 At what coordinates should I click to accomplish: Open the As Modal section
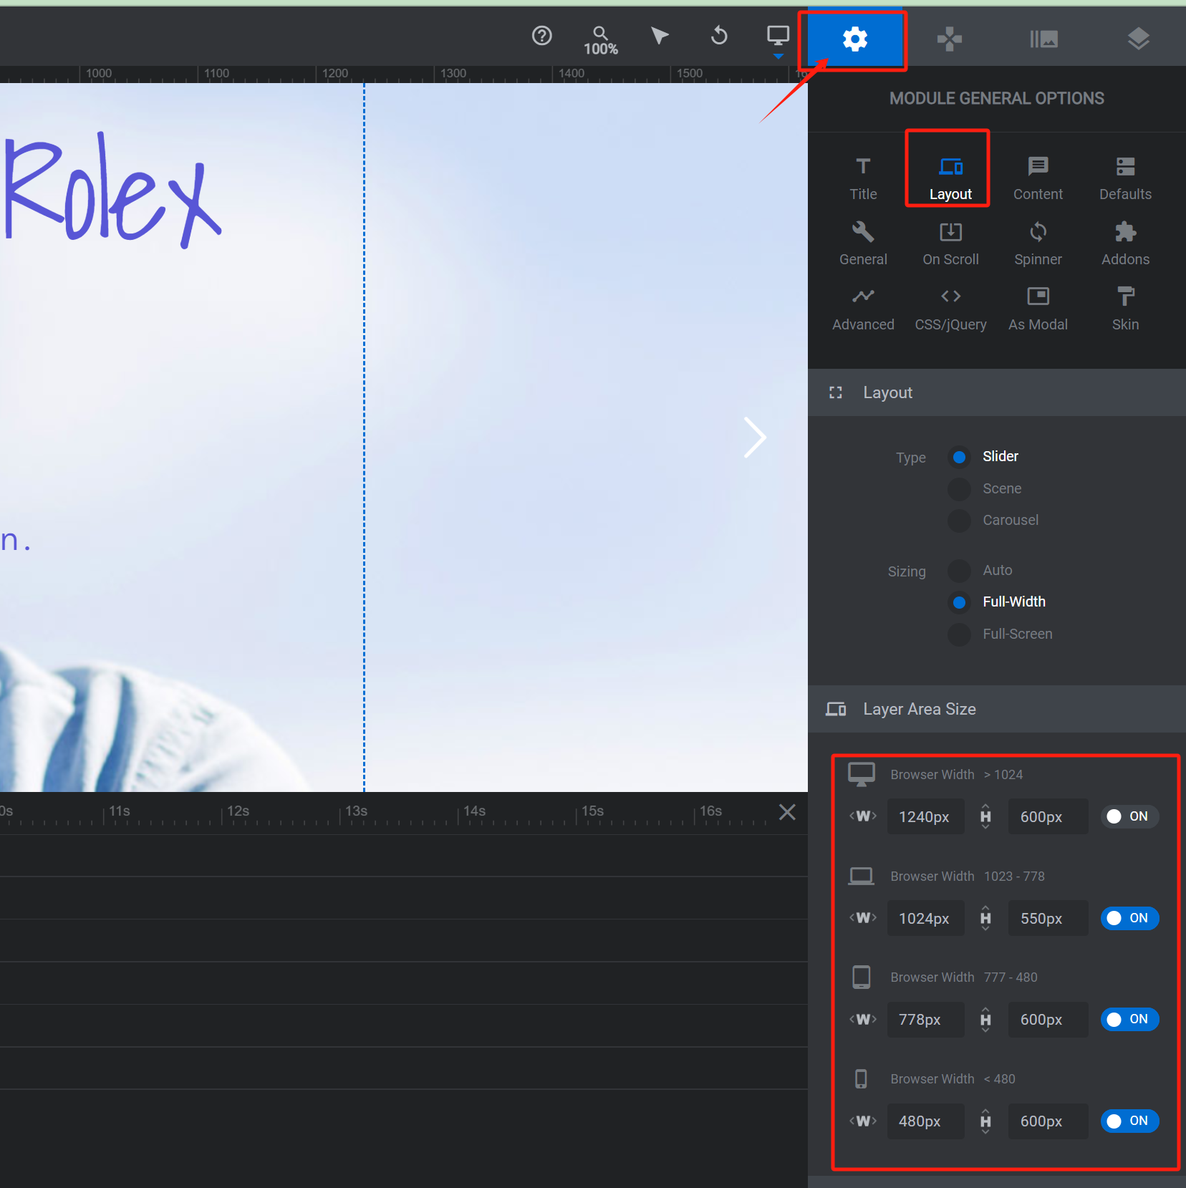click(x=1038, y=309)
